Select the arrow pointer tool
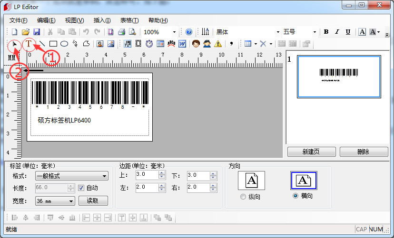This screenshot has width=394, height=238. pos(15,44)
